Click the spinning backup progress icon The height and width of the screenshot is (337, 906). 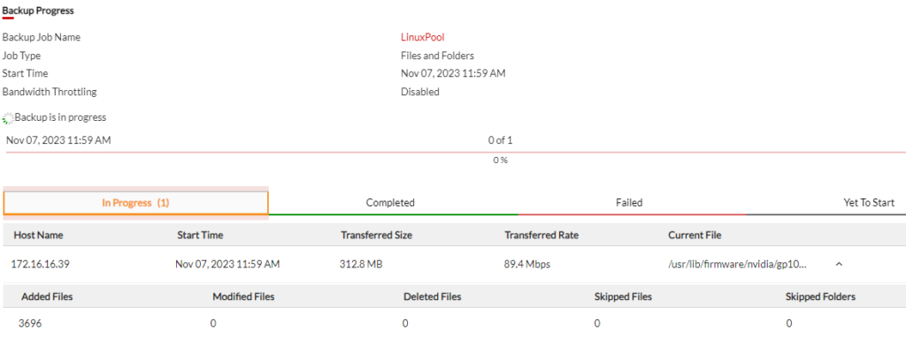click(8, 118)
